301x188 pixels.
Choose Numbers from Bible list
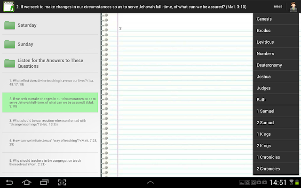(276, 53)
